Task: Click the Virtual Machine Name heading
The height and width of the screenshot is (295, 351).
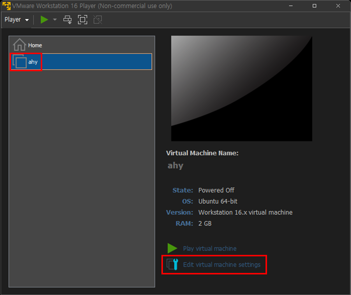Action: coord(202,153)
